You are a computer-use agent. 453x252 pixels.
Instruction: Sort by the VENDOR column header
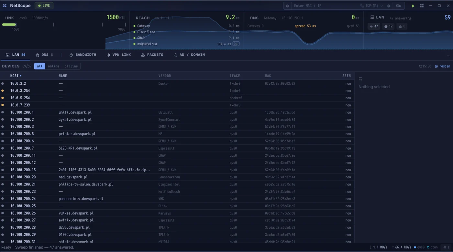tap(165, 76)
